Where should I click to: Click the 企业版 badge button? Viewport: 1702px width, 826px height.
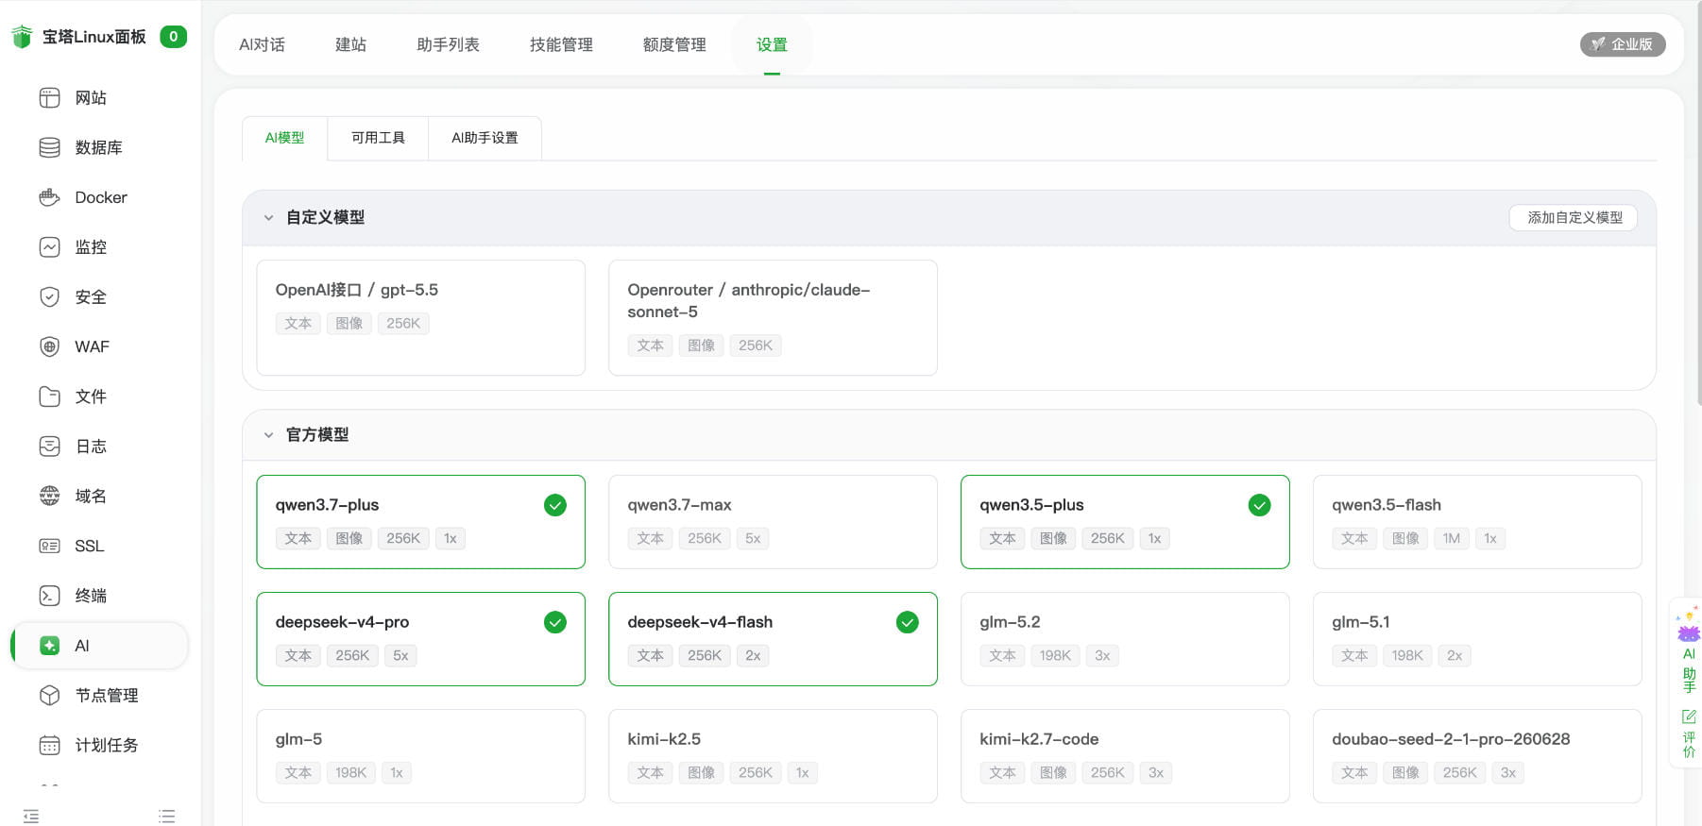click(1622, 44)
